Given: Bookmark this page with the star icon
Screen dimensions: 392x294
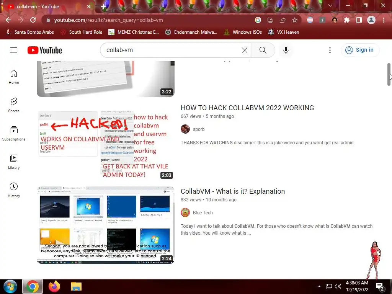Looking at the screenshot, I should click(295, 20).
